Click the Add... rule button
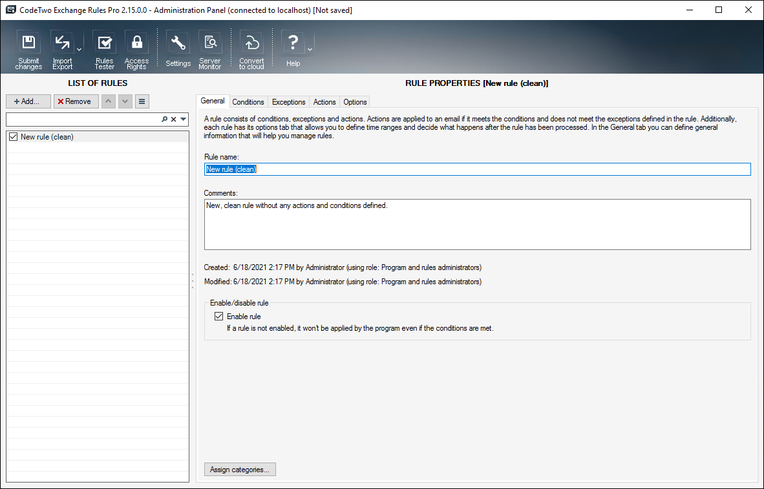The image size is (764, 489). click(x=28, y=101)
